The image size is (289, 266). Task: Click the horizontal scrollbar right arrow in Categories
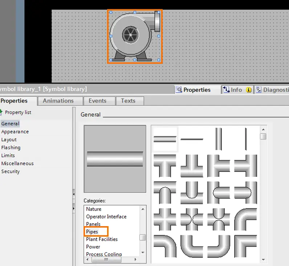point(135,259)
